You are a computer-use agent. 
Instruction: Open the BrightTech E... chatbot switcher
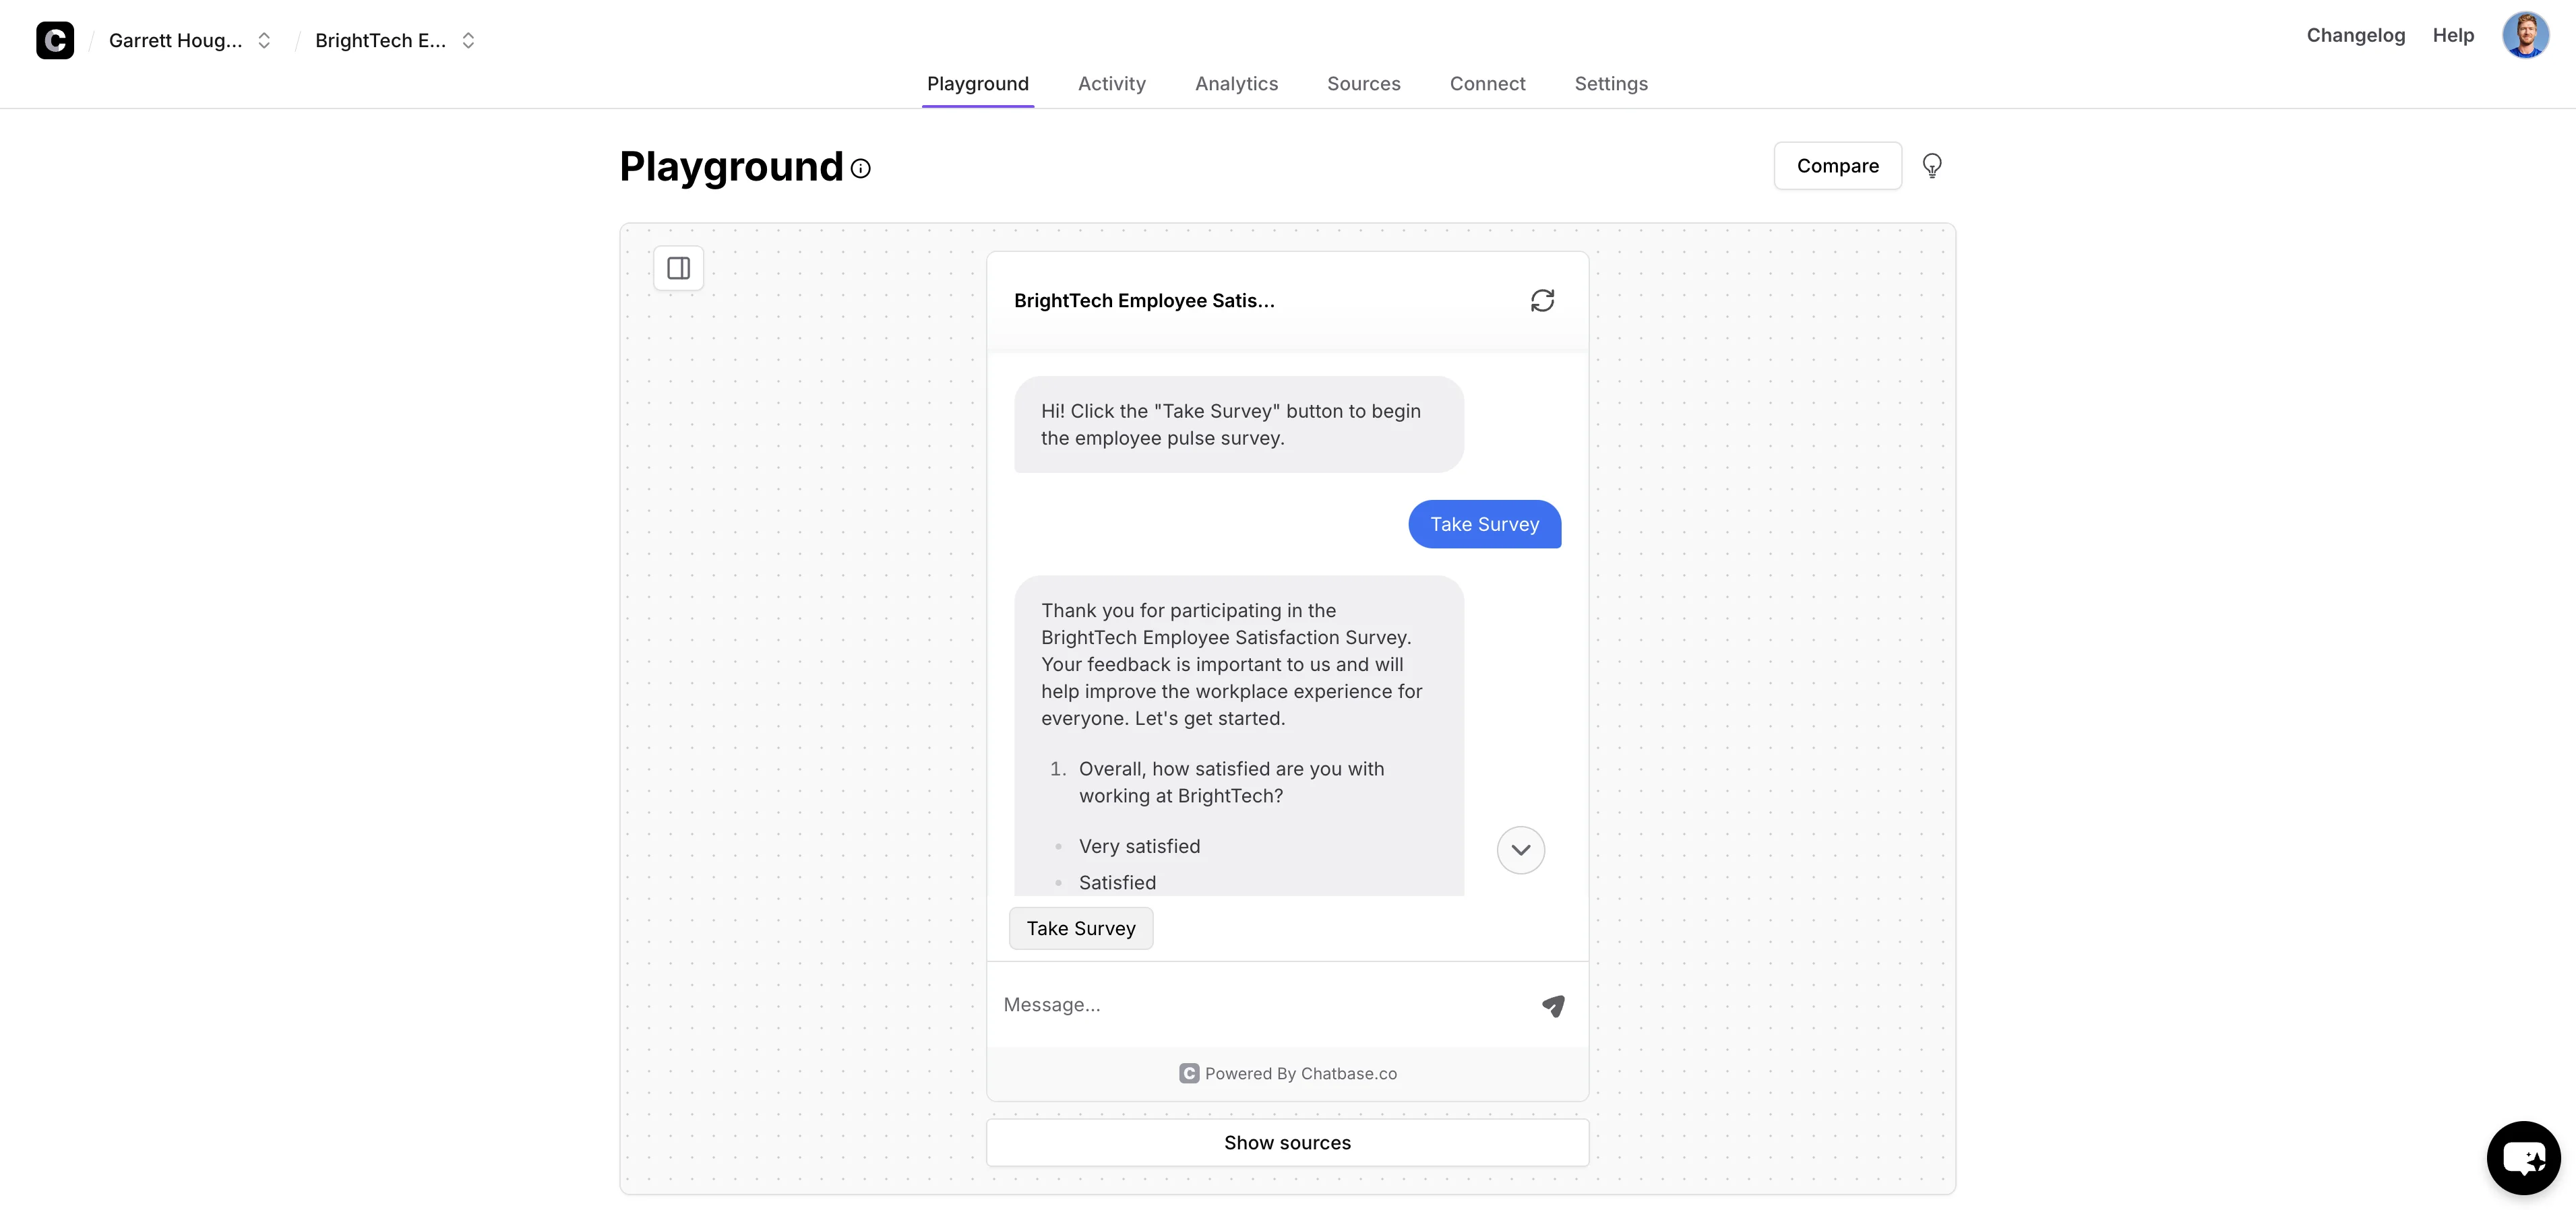[x=395, y=40]
